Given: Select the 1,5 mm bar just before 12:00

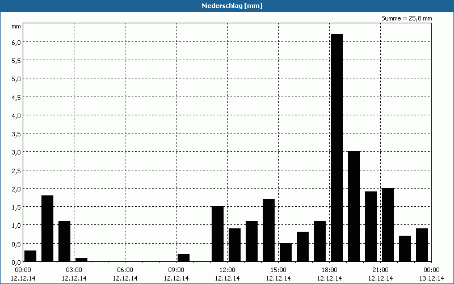Looking at the screenshot, I should (x=218, y=234).
